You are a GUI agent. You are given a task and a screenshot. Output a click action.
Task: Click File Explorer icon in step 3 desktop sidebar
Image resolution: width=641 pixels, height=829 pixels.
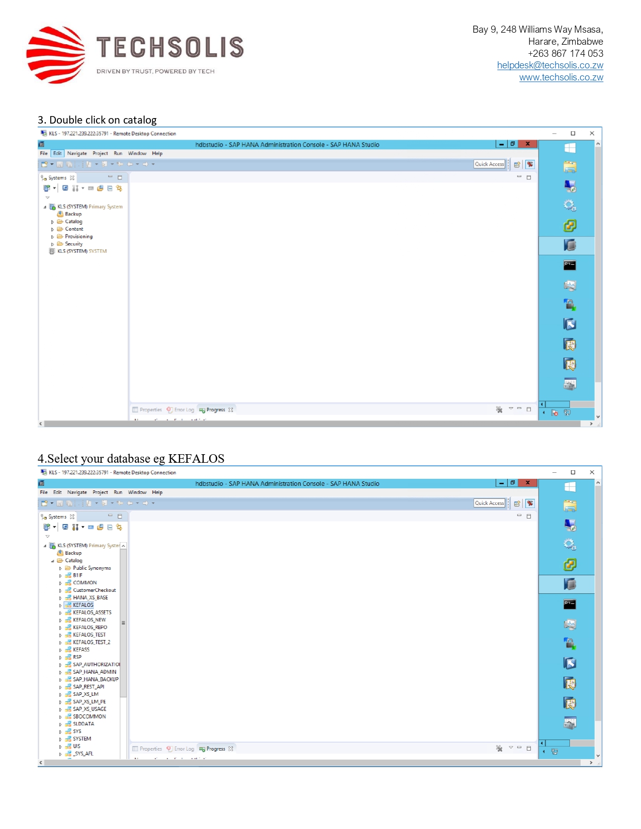[x=570, y=167]
